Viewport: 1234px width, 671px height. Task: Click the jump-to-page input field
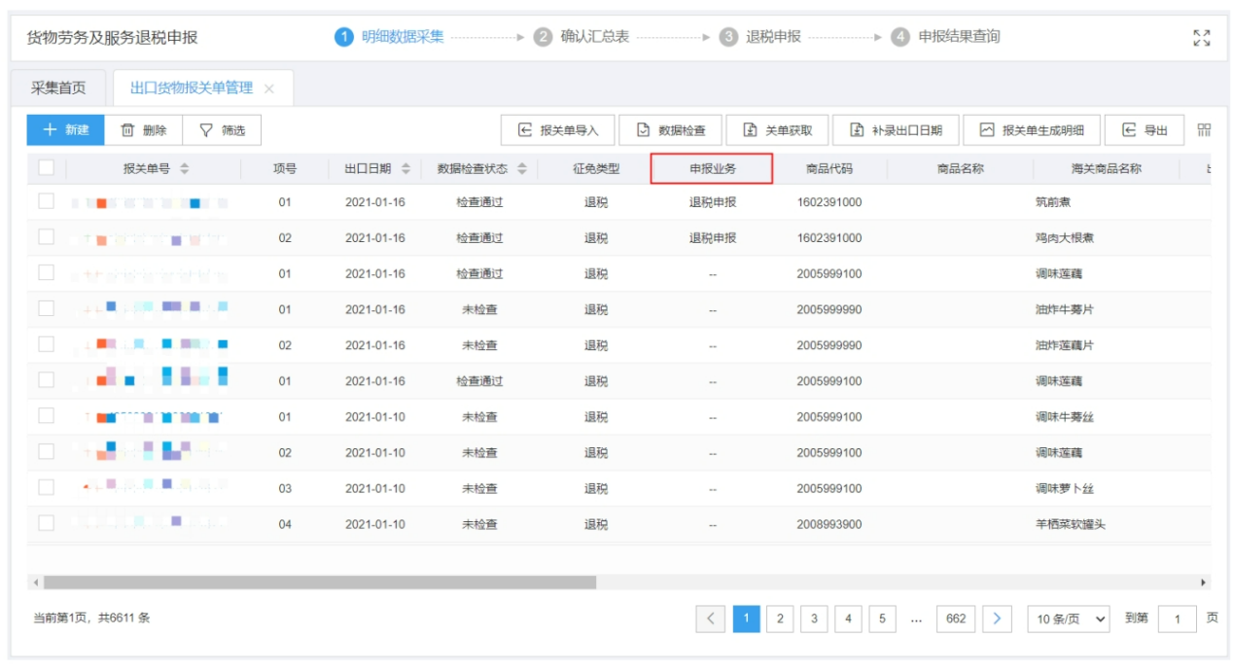1178,618
